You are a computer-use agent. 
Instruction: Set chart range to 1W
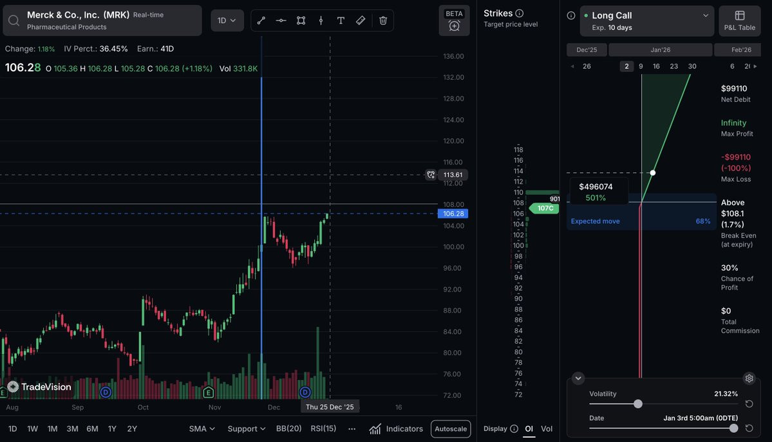[x=32, y=428]
